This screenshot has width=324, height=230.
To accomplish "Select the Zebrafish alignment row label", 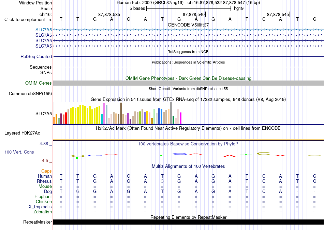I will coord(43,212).
